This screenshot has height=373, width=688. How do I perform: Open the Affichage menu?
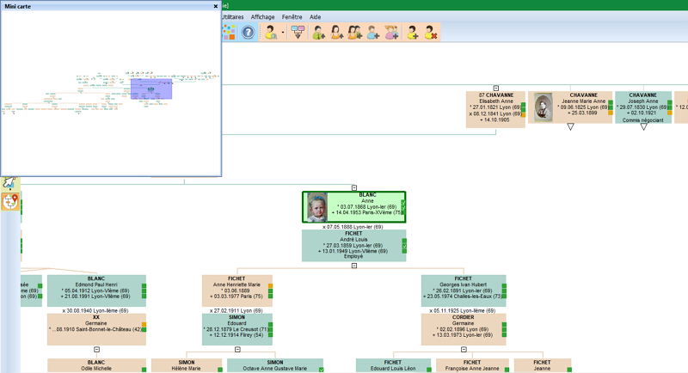[262, 16]
